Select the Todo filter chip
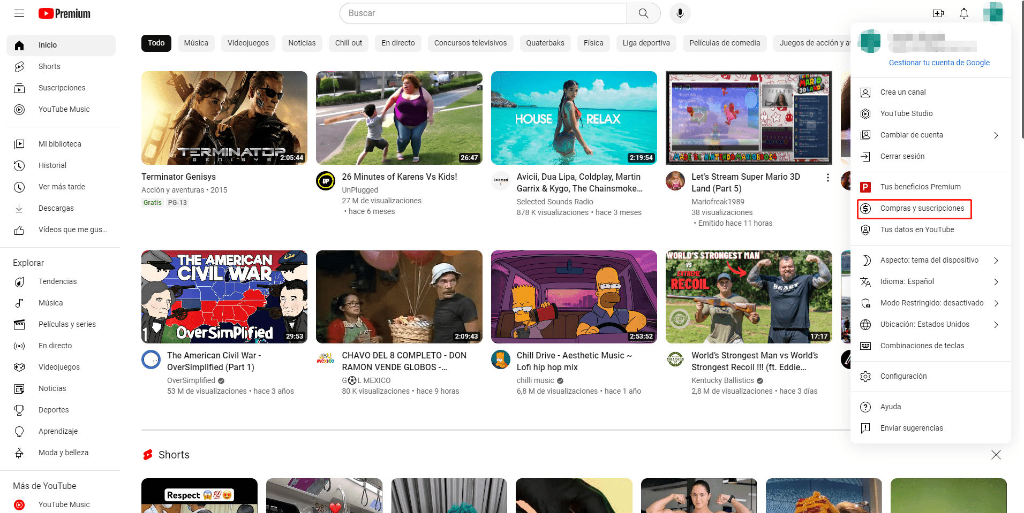The image size is (1024, 513). click(x=156, y=43)
